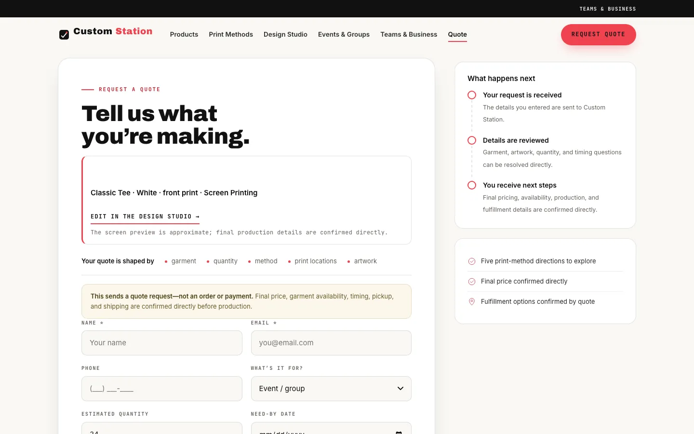Focus the Email input field
The height and width of the screenshot is (434, 694).
pyautogui.click(x=331, y=343)
